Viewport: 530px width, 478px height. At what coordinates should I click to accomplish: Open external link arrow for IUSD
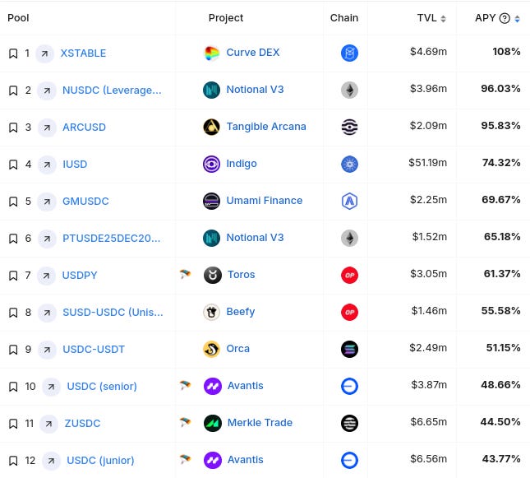[47, 165]
